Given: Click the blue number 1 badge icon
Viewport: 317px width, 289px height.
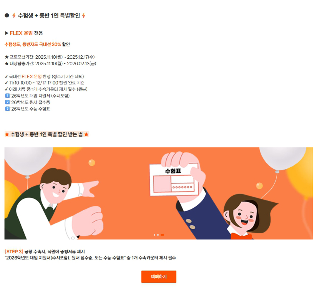Looking at the screenshot, I should (7, 96).
